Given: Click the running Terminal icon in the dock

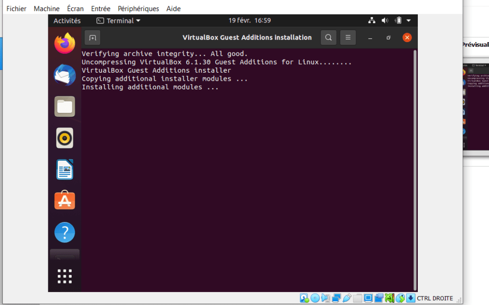Looking at the screenshot, I should pyautogui.click(x=64, y=254).
